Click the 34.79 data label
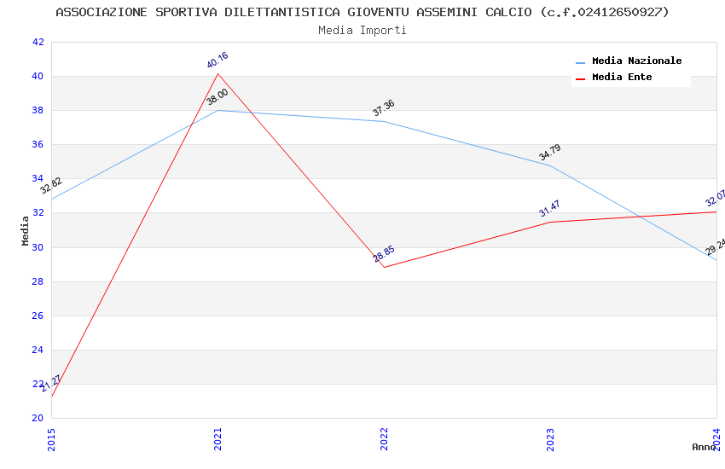Image resolution: width=725 pixels, height=469 pixels. [x=550, y=153]
